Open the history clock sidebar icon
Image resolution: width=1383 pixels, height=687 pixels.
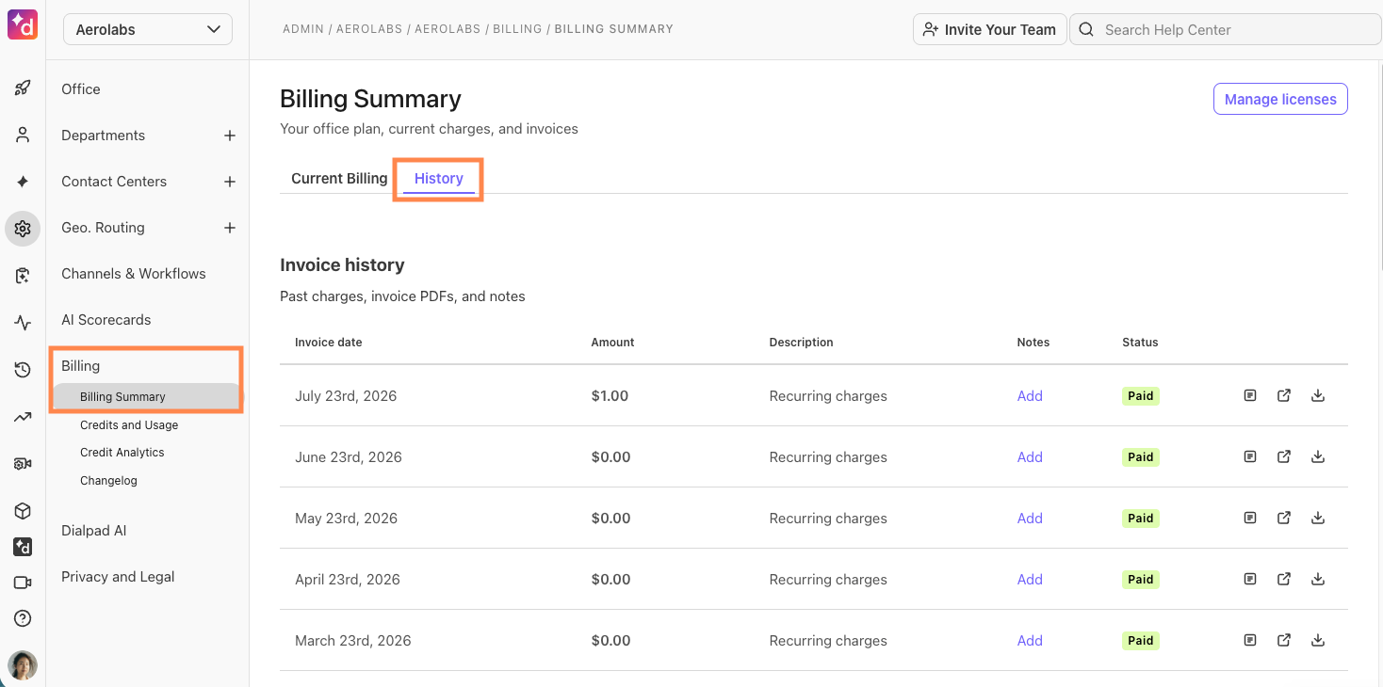coord(23,370)
